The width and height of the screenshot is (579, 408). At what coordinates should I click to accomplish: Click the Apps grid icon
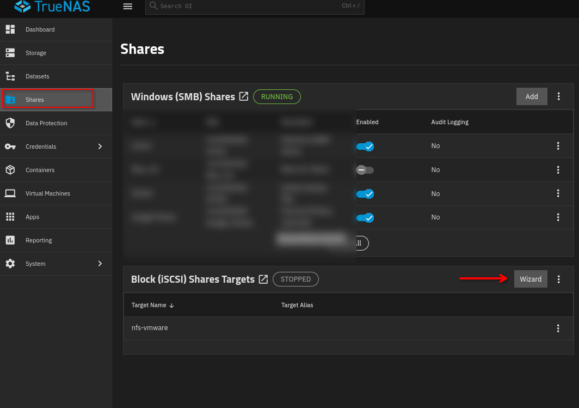tap(10, 217)
